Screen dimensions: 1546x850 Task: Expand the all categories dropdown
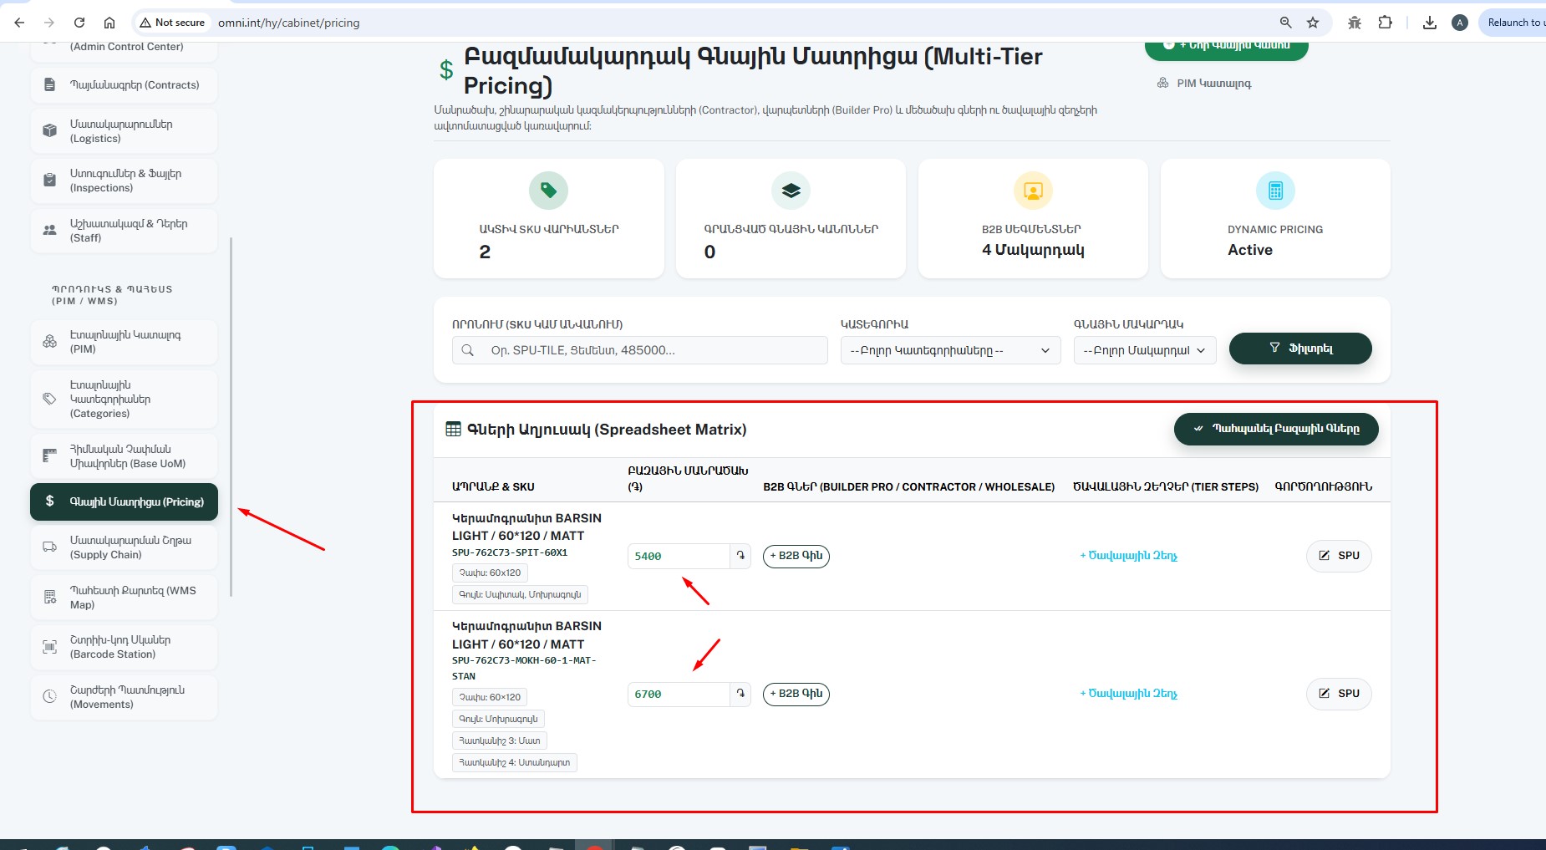[950, 350]
